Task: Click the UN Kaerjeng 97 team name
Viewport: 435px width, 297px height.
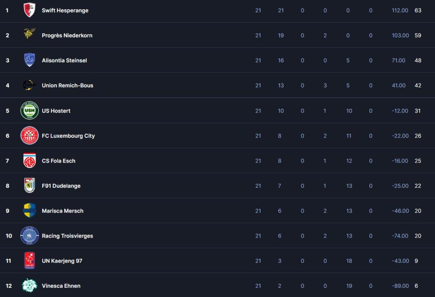Action: click(62, 261)
